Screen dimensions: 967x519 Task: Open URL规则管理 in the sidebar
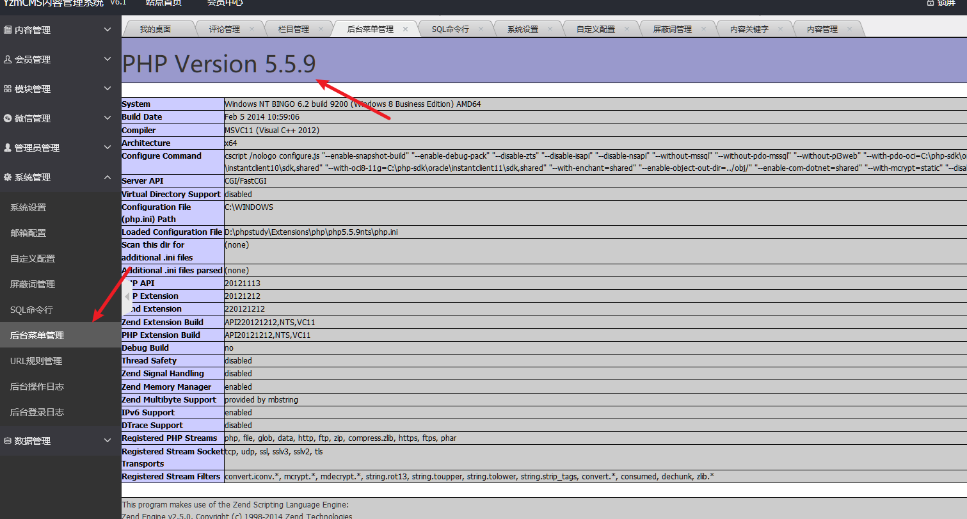36,361
